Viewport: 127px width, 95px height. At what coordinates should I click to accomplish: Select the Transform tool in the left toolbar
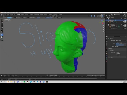click(2, 32)
